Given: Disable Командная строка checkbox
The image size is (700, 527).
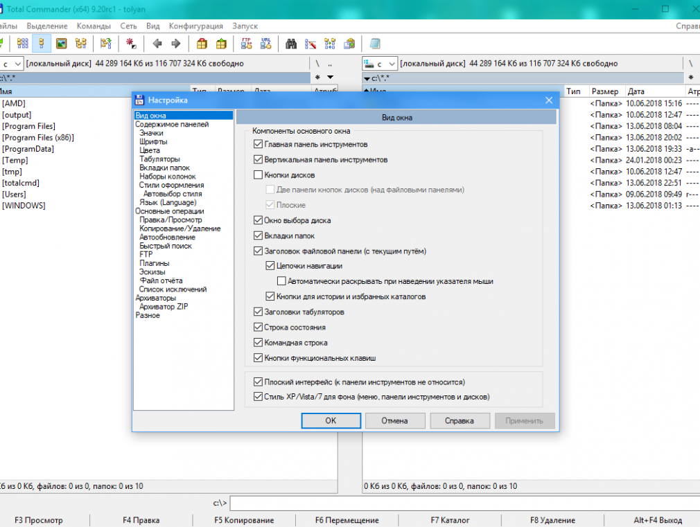Looking at the screenshot, I should (x=258, y=342).
